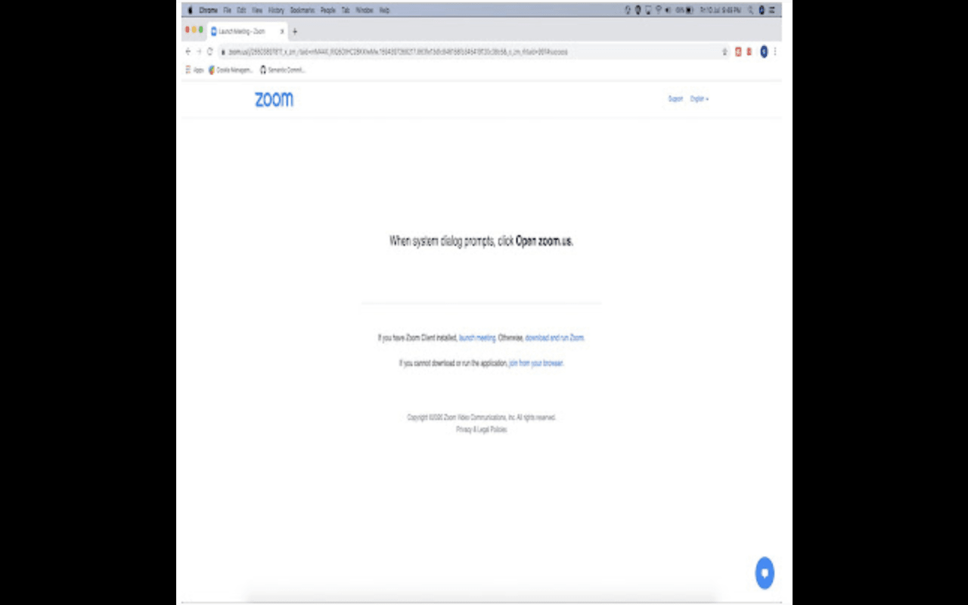Open Semantic Commit bookmark
Image resolution: width=968 pixels, height=605 pixels.
[282, 70]
